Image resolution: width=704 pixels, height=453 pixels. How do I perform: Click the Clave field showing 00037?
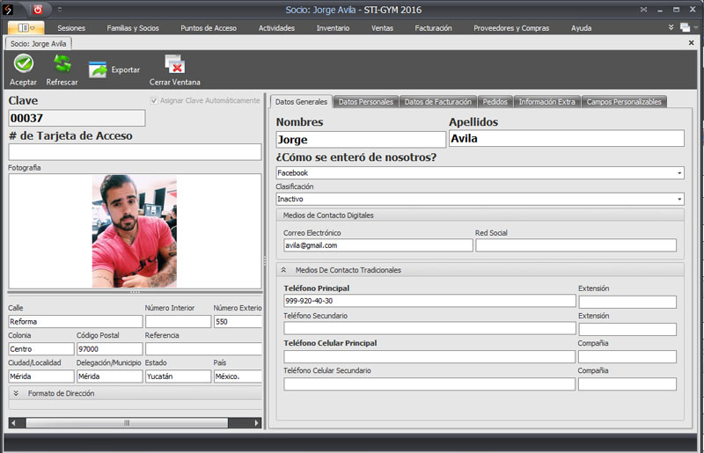click(77, 118)
